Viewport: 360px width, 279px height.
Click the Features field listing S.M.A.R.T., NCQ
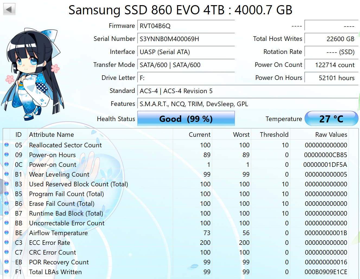(248, 104)
